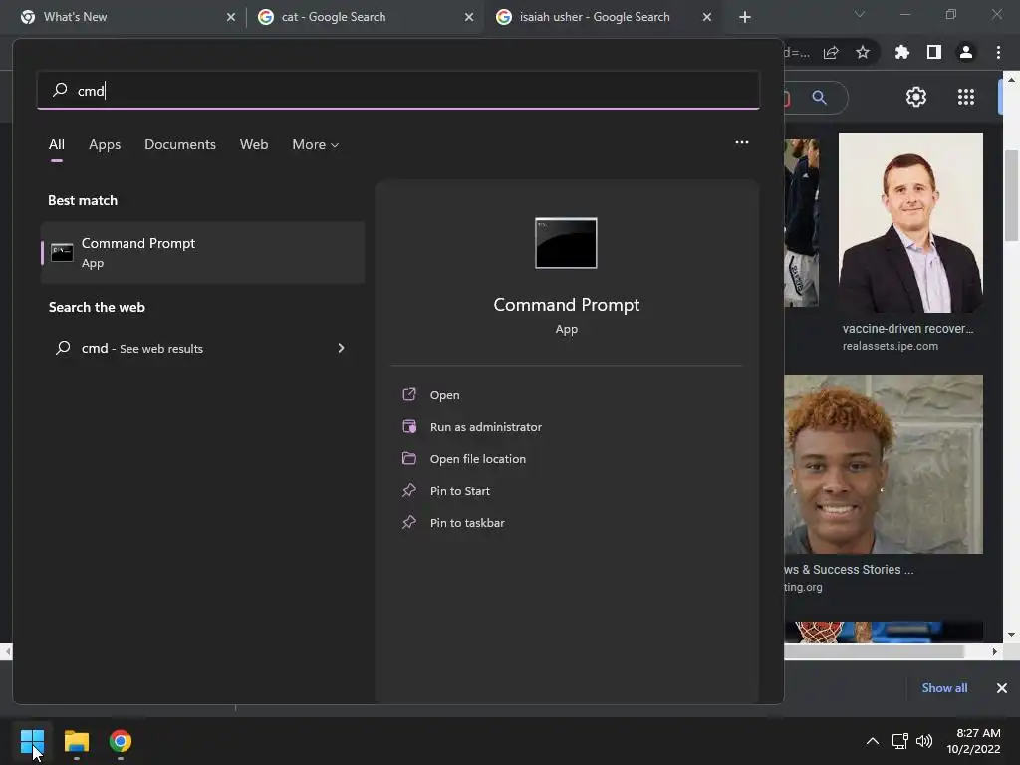
Task: Open network status tray icon
Action: coord(899,741)
